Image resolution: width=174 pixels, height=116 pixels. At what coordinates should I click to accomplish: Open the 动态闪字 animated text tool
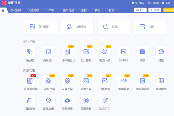click(105, 100)
